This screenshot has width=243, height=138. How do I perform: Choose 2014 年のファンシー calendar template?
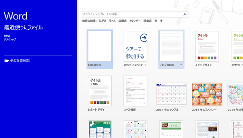click(207, 95)
